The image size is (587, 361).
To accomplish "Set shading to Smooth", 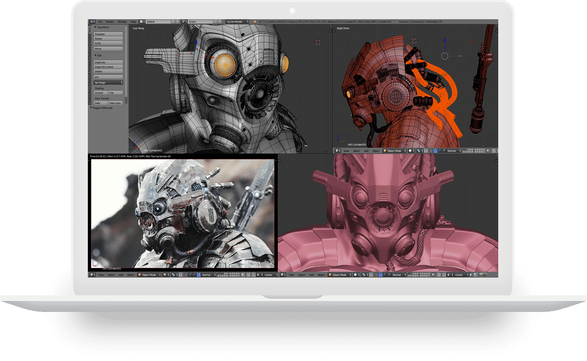I will (x=101, y=93).
